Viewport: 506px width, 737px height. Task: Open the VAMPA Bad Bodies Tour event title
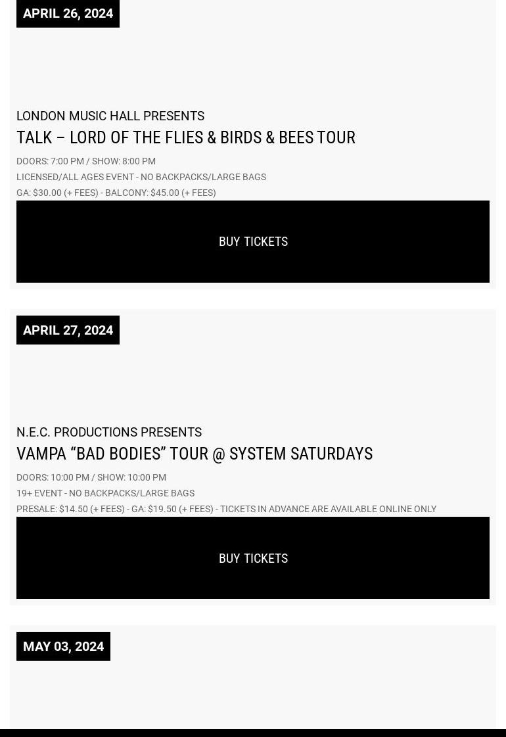click(195, 454)
